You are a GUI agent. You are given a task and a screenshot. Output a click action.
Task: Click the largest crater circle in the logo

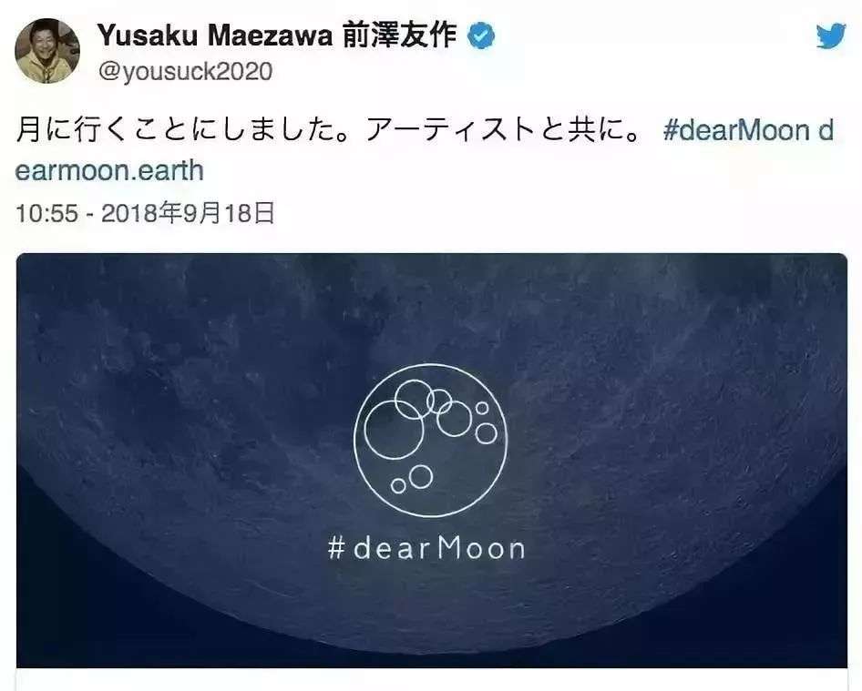tap(395, 430)
